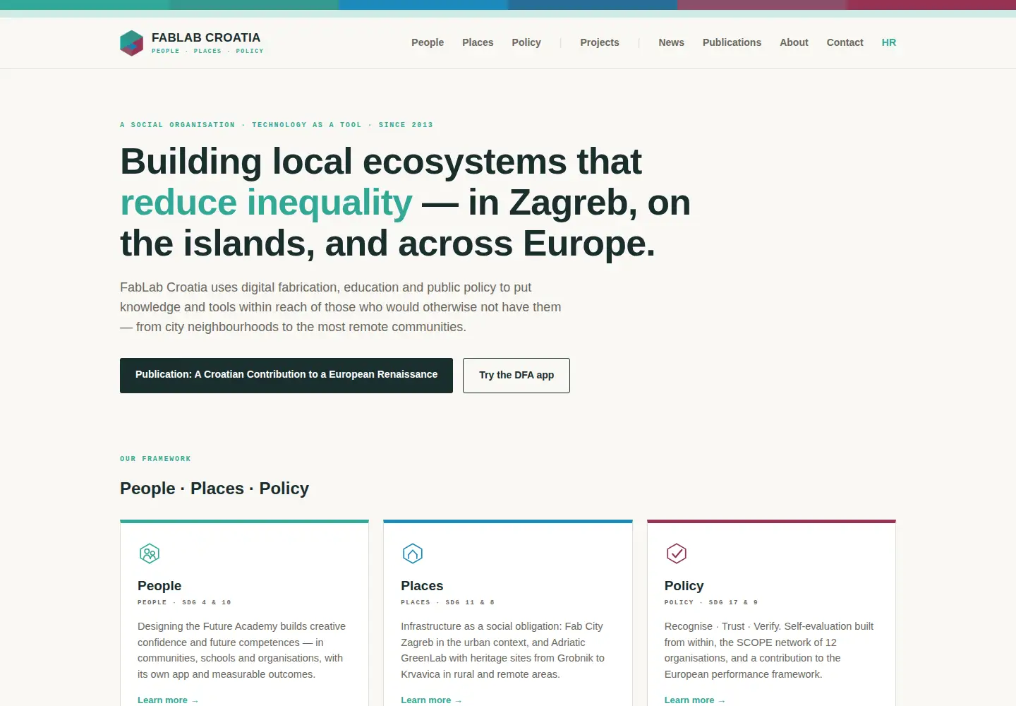Click 'POLICY · SDG 17 & 9' tag
Viewport: 1016px width, 706px height.
(711, 603)
